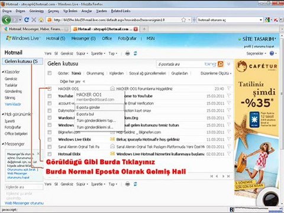Open the SİTE TASARIM account dropdown
284x213 pixels.
coord(259,39)
